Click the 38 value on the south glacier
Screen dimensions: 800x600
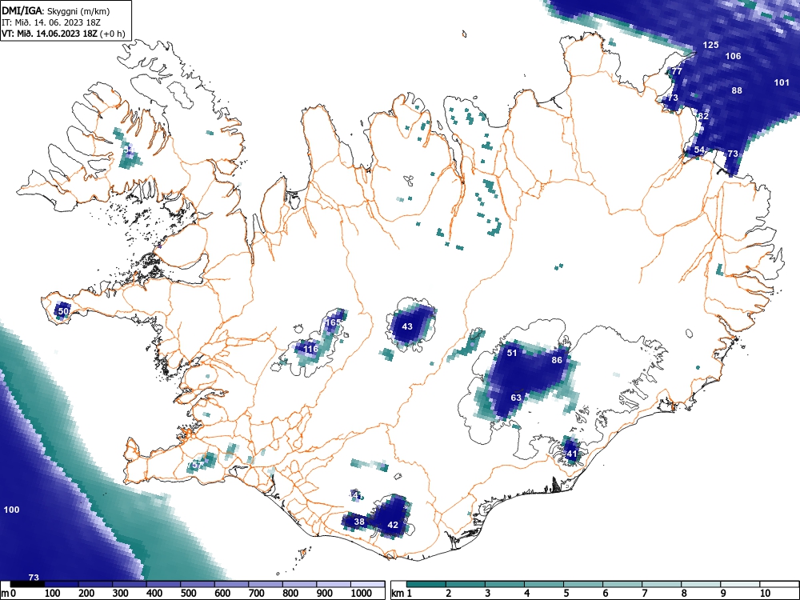360,522
